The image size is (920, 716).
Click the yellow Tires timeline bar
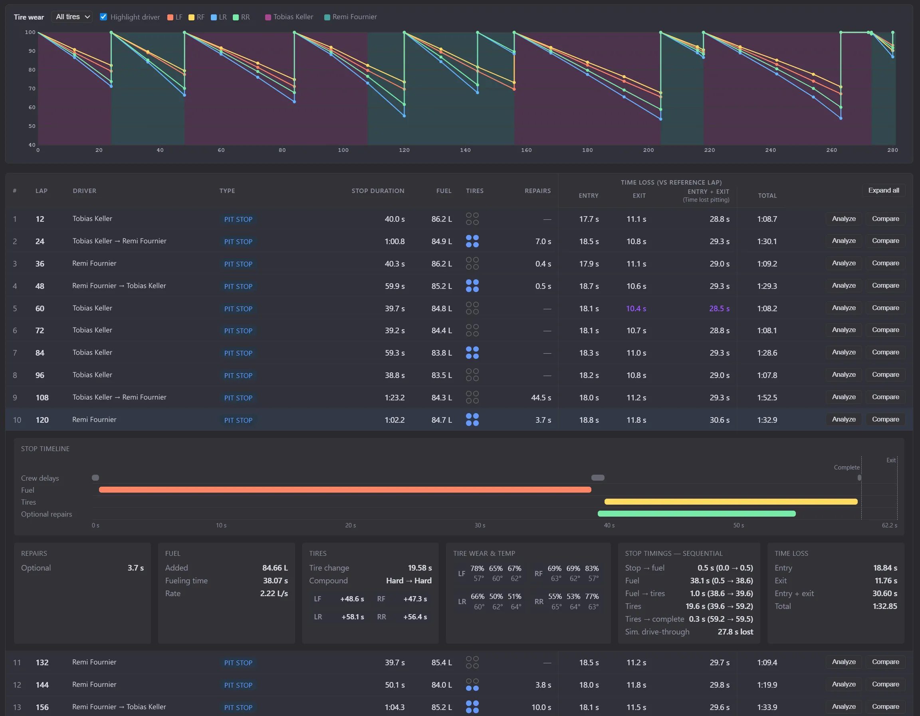coord(731,501)
